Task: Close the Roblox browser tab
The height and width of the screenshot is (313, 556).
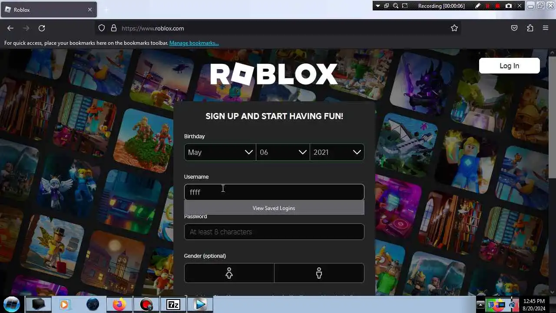Action: pos(90,10)
